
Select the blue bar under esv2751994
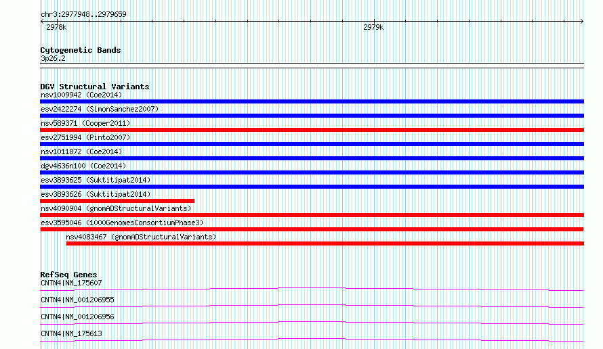[x=312, y=144]
